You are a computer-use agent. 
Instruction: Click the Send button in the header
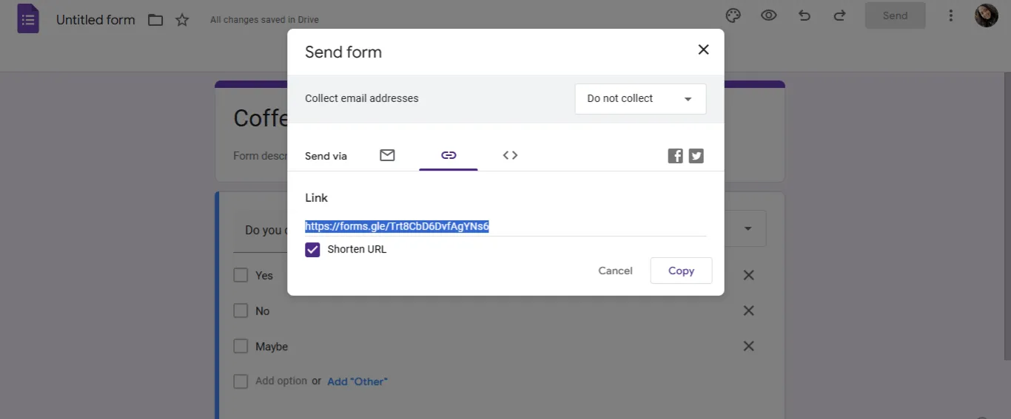point(895,16)
